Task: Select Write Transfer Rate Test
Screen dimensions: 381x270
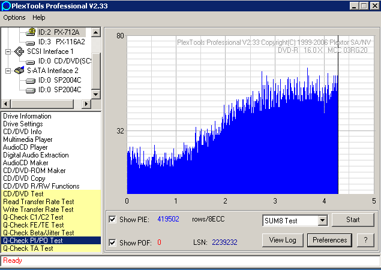Action: (51, 209)
